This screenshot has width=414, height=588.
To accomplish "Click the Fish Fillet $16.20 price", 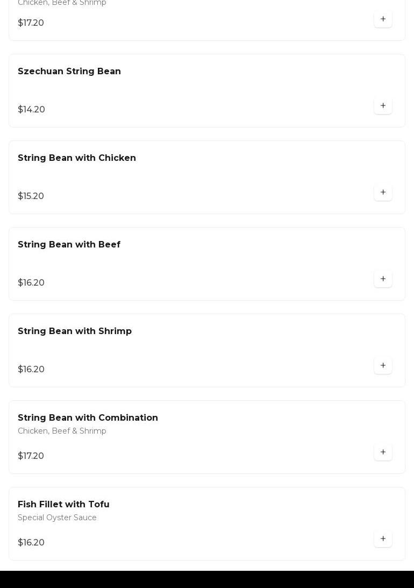I will [31, 543].
